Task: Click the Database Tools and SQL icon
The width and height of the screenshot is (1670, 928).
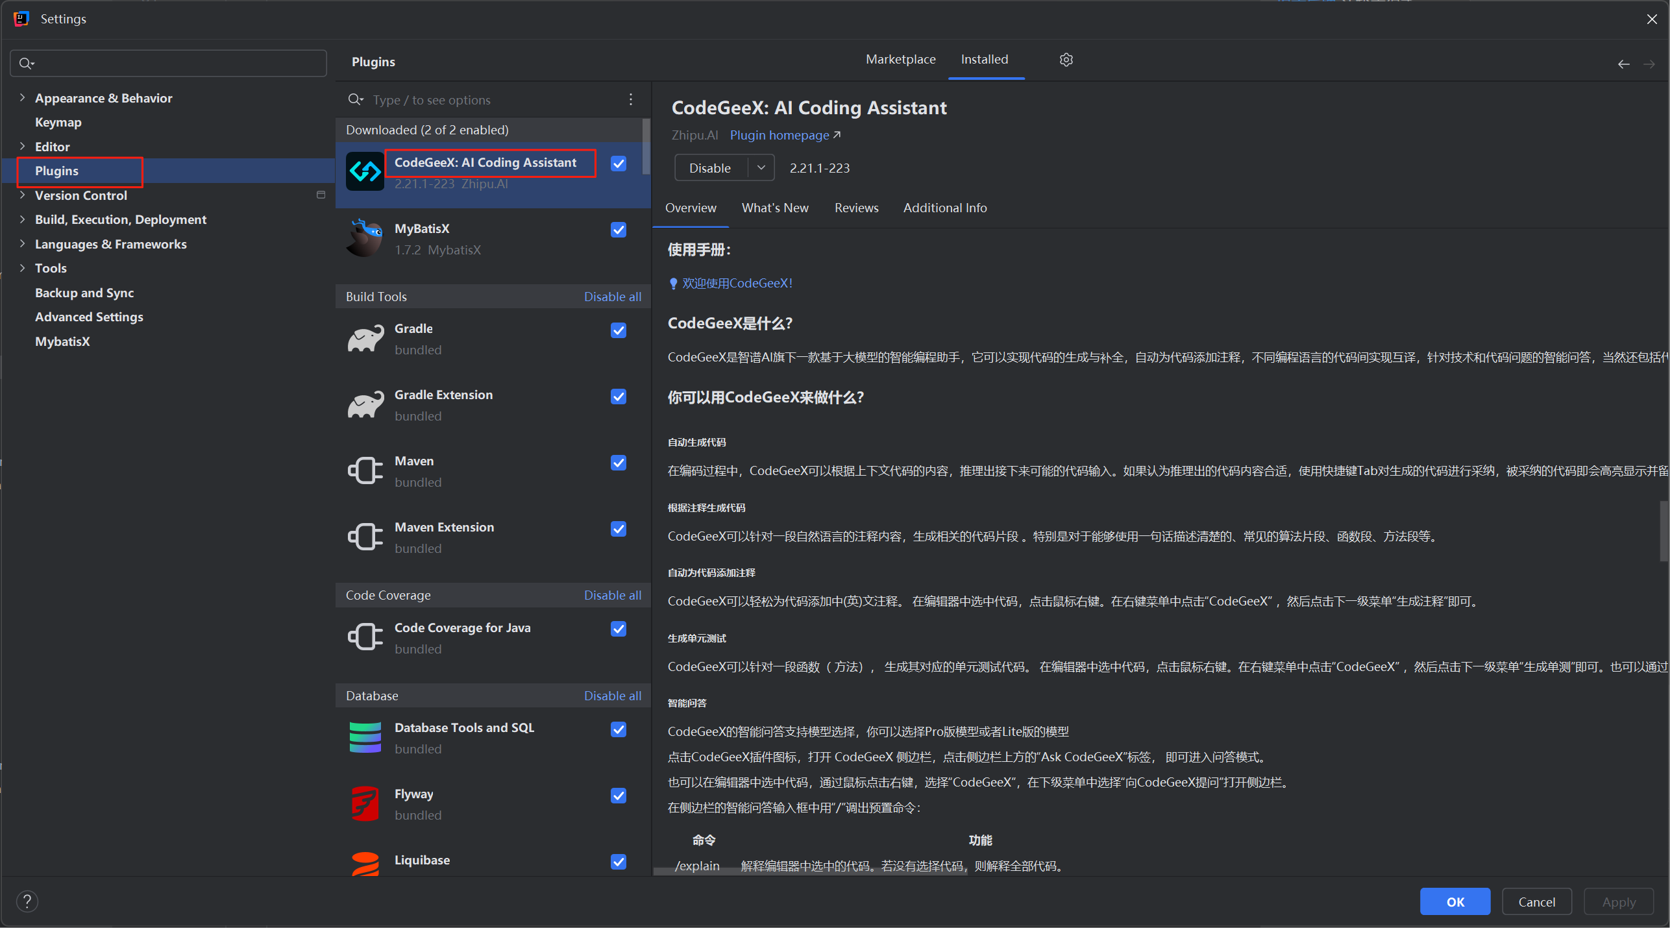Action: 365,738
